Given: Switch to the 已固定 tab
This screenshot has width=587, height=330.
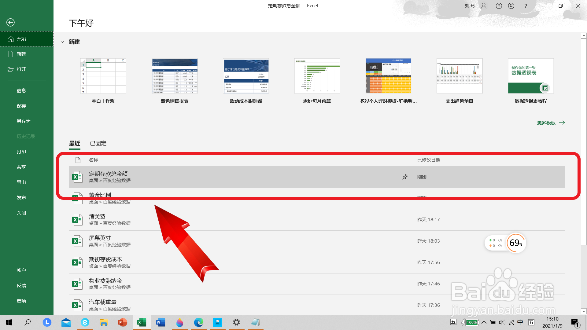Looking at the screenshot, I should (x=98, y=143).
